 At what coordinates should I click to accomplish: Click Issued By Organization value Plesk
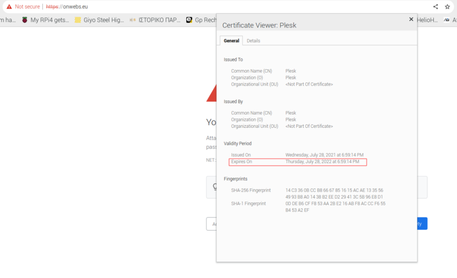coord(291,119)
